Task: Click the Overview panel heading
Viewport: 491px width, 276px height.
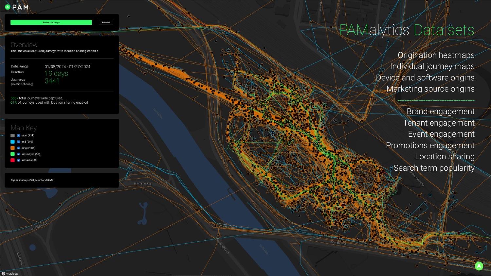Action: click(x=24, y=45)
